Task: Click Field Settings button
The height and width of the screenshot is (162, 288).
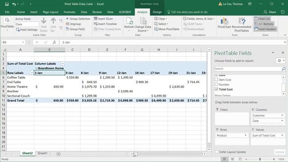Action: tap(27, 30)
